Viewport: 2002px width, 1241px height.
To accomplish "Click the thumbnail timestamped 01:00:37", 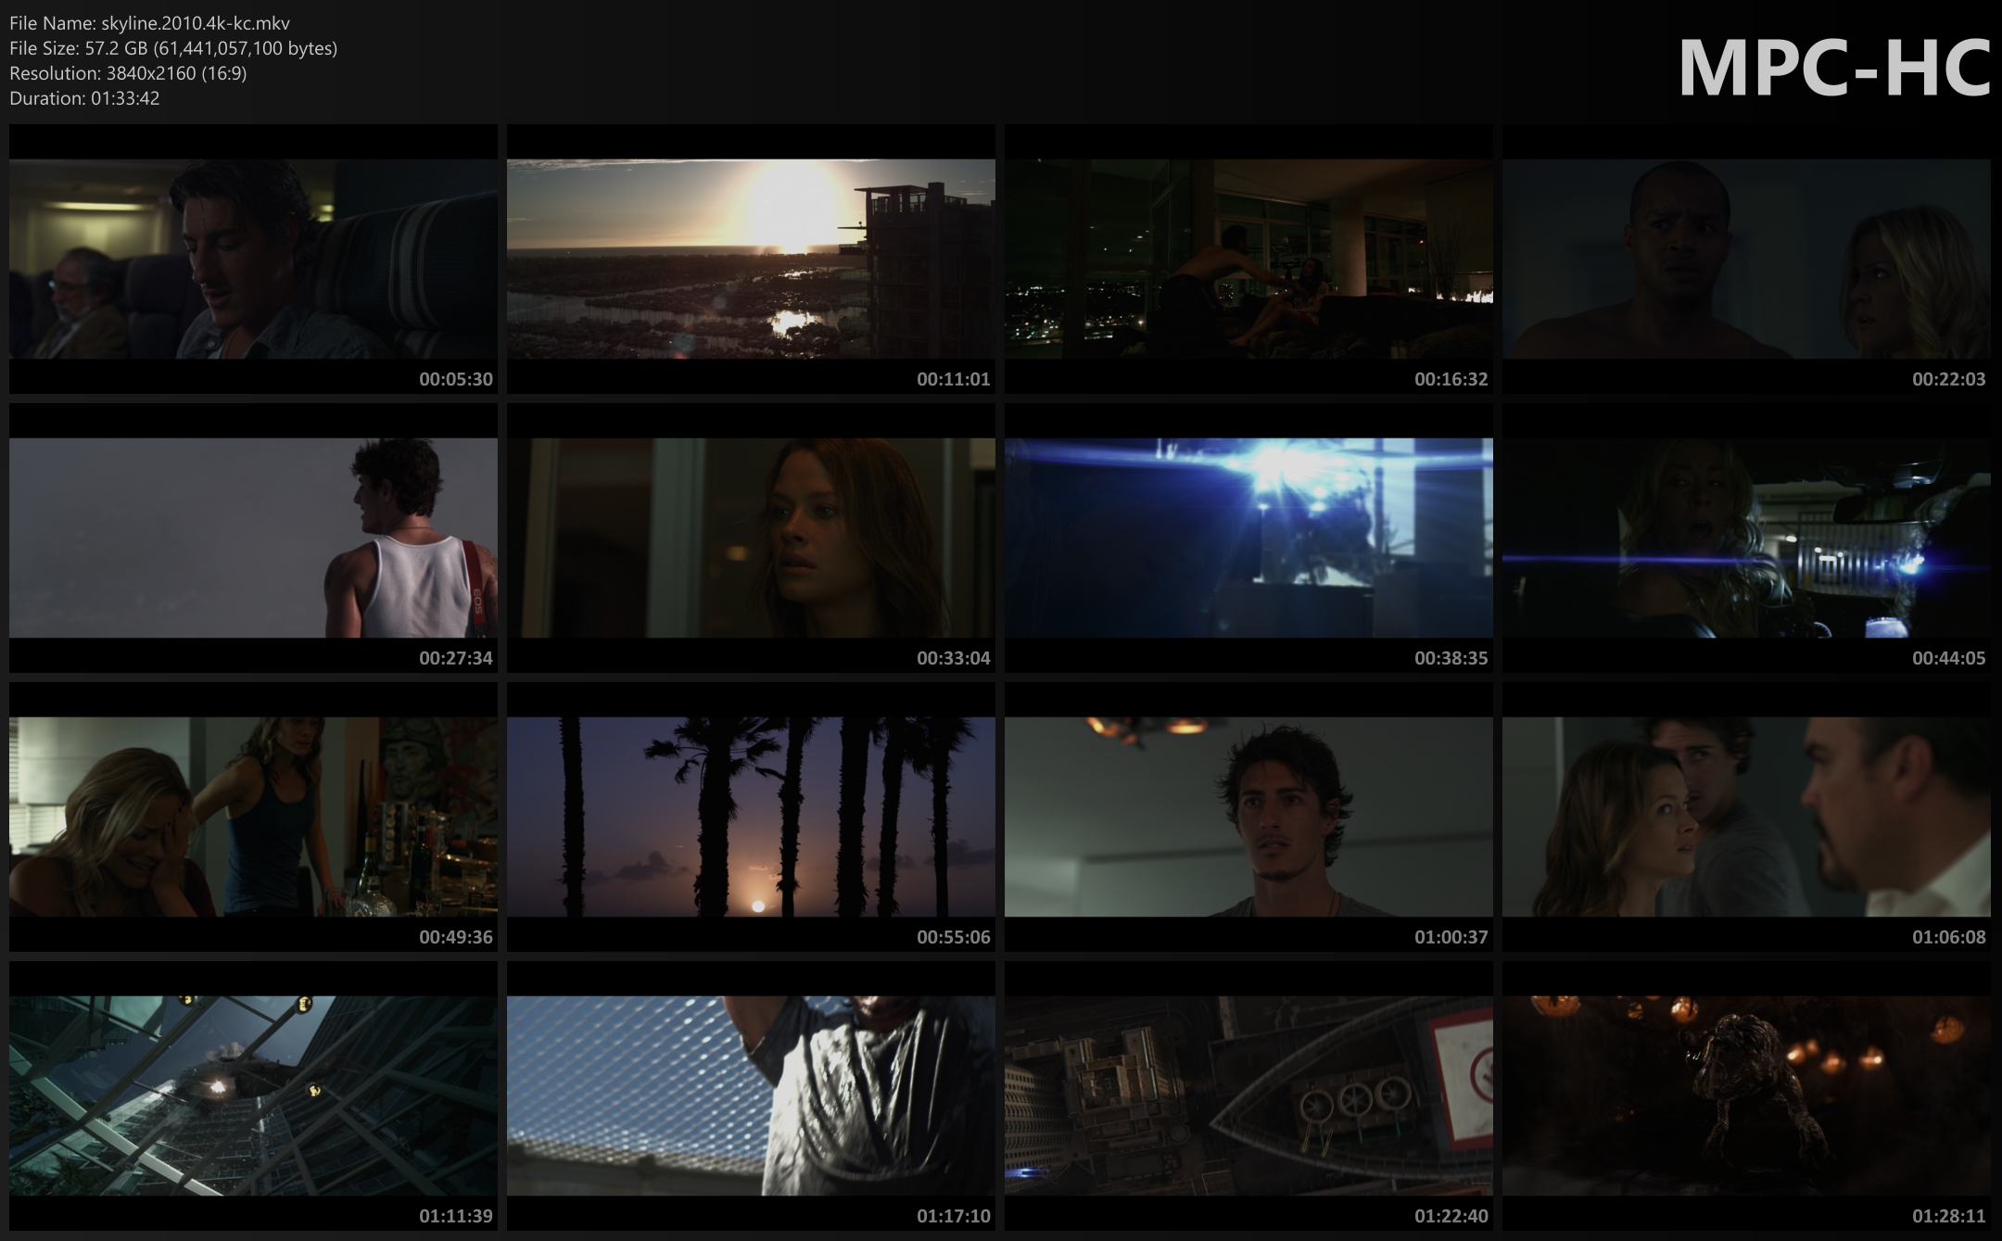I will click(1248, 817).
